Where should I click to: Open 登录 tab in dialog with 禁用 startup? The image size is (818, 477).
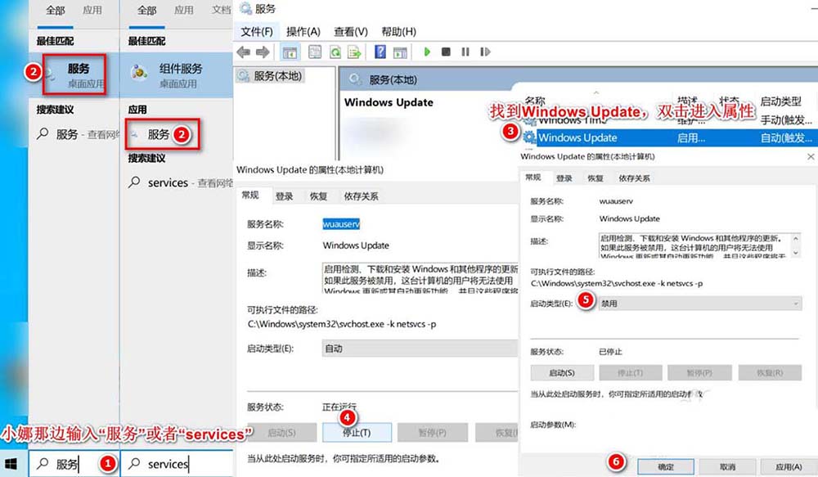(x=564, y=178)
